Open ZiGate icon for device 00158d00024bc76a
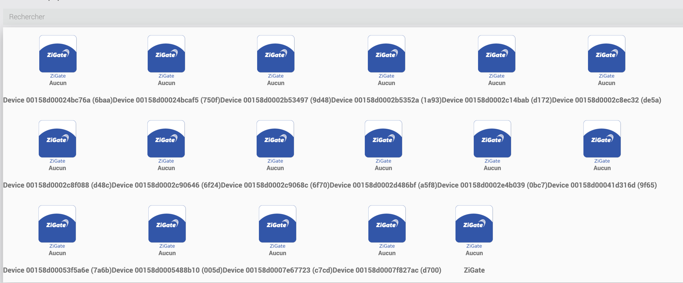 [58, 54]
